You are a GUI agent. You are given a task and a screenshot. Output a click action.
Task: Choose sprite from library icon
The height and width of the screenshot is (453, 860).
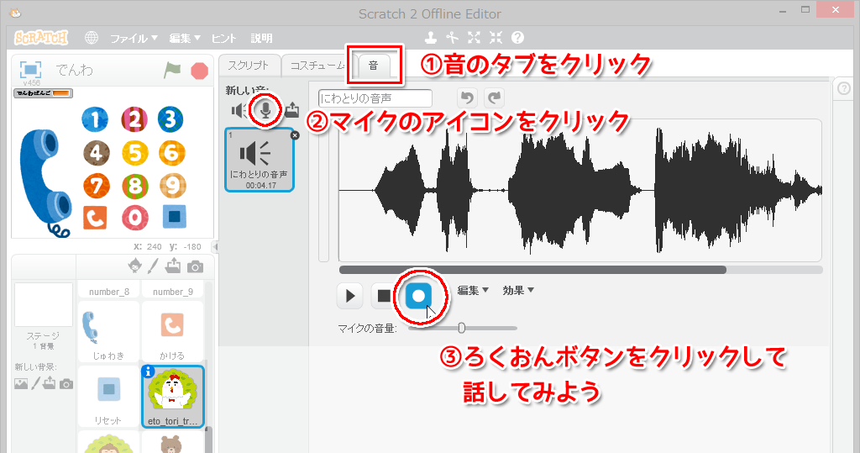135,266
